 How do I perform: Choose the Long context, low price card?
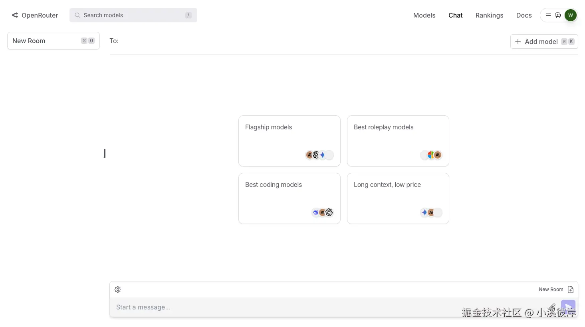pyautogui.click(x=398, y=198)
